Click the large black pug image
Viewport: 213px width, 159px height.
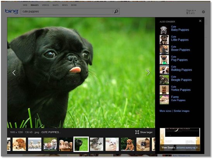click(81, 73)
